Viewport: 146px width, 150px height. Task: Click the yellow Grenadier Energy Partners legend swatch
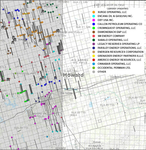(x=94, y=56)
